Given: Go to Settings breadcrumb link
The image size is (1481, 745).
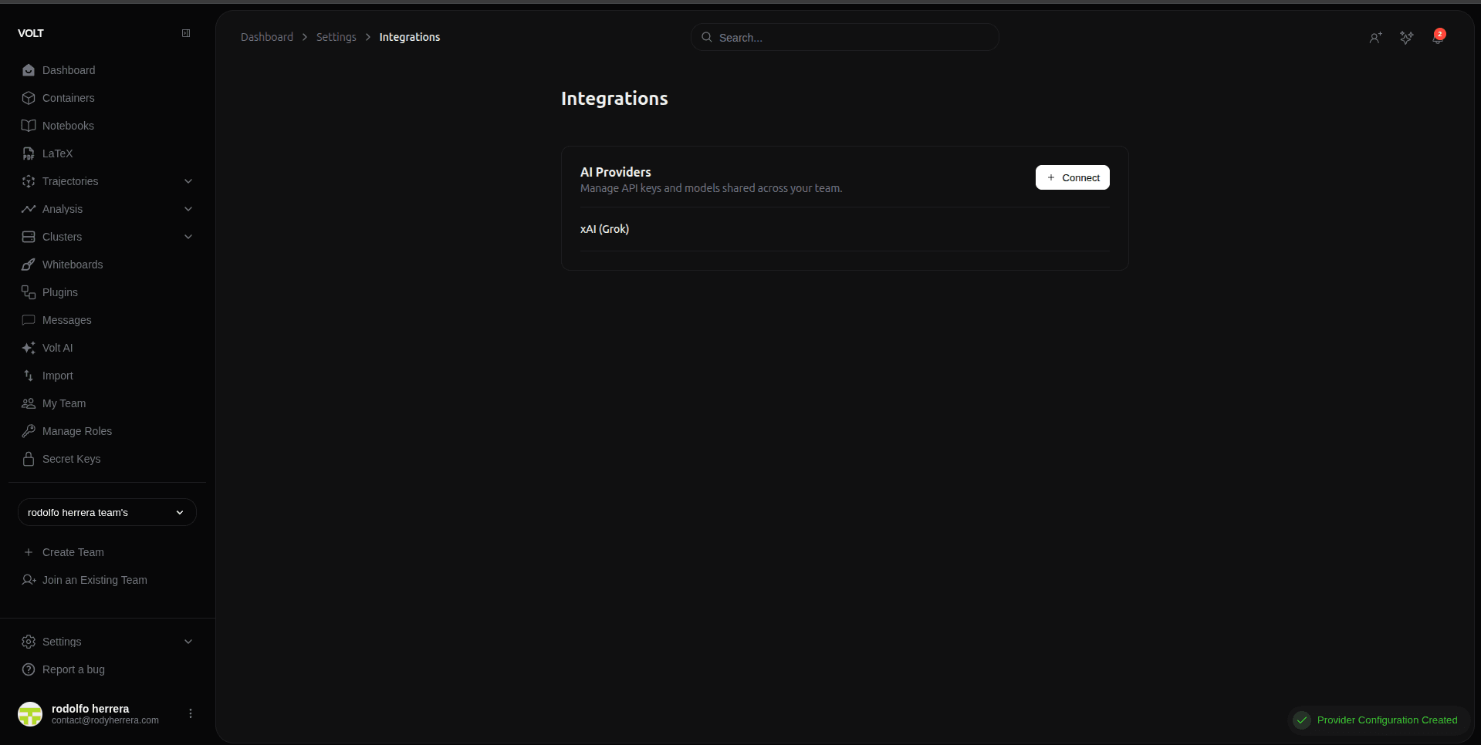Looking at the screenshot, I should tap(336, 37).
